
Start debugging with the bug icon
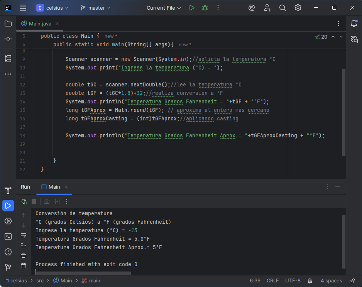coord(205,8)
